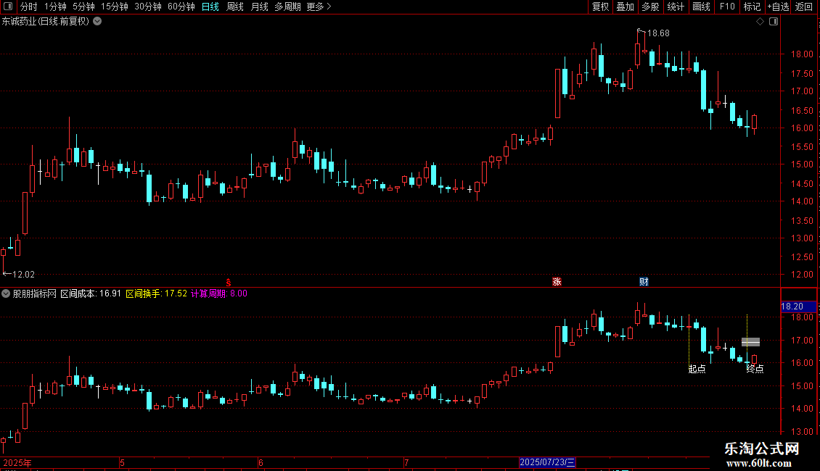
Task: Open the F10 company info button
Action: (727, 7)
